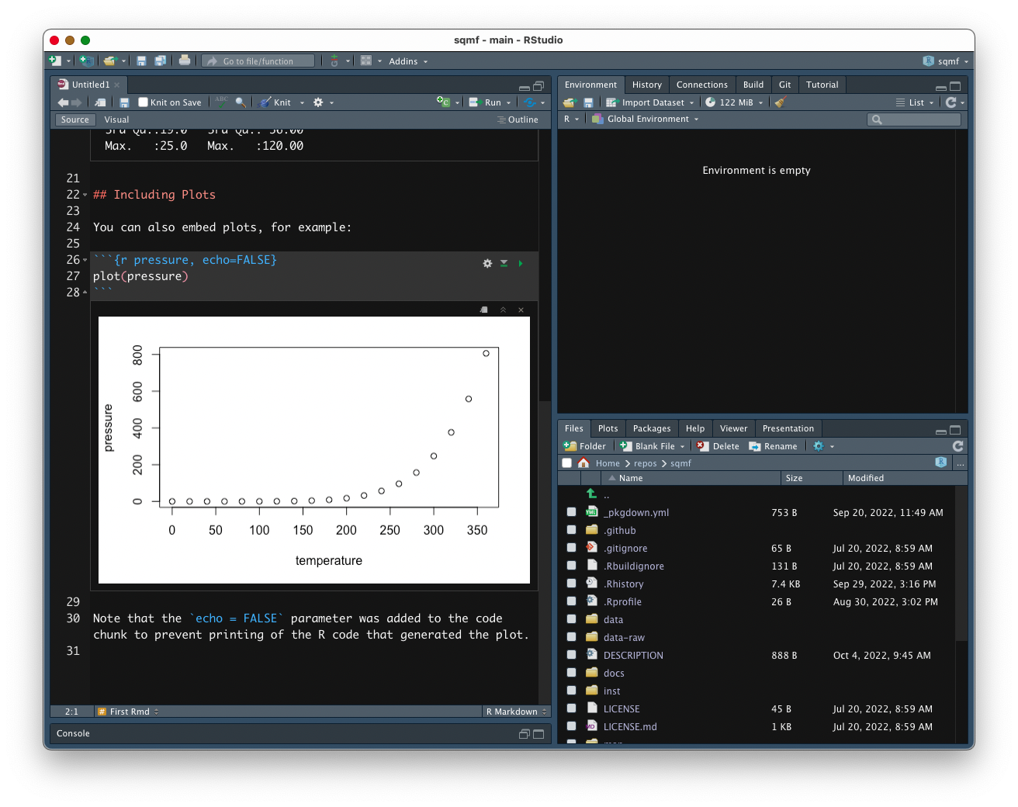Image resolution: width=1018 pixels, height=807 pixels.
Task: Load workspace icon in Environment pane
Action: (570, 102)
